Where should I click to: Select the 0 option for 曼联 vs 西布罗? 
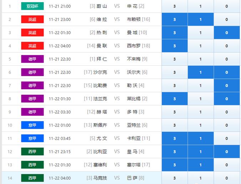point(227,46)
